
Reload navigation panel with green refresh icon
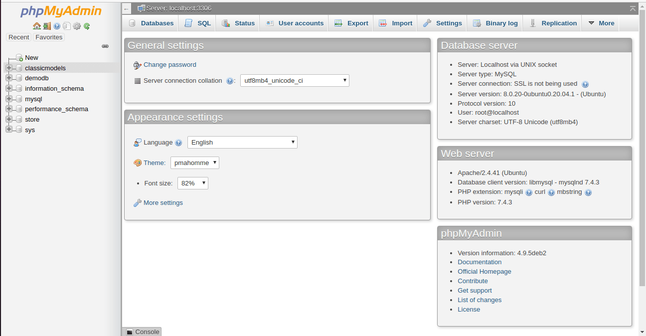click(87, 26)
